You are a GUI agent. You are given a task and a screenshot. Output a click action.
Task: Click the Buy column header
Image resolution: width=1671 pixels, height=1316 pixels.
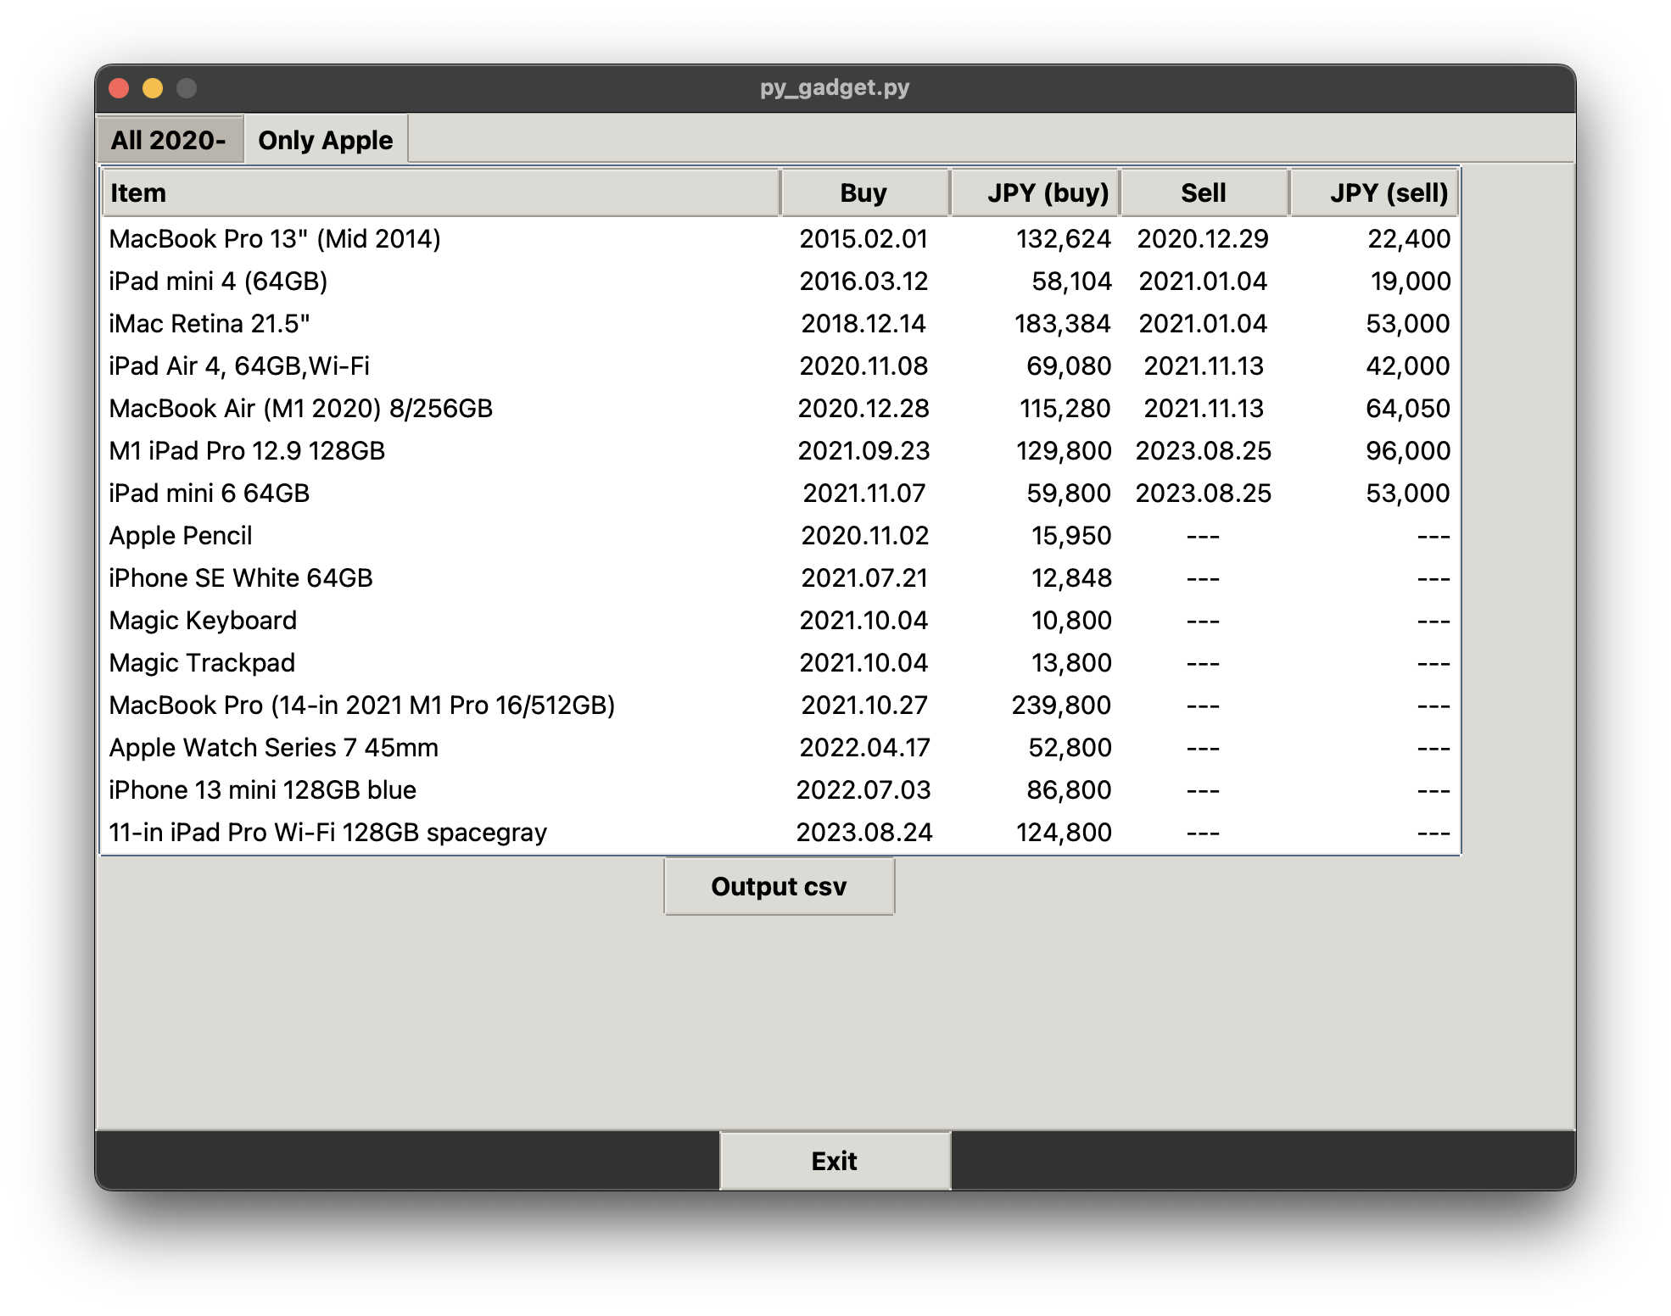tap(863, 192)
